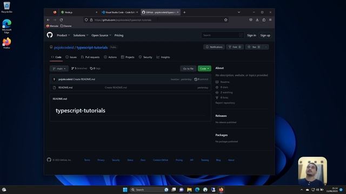Open File Explorer from taskbar
The height and width of the screenshot is (194, 346).
click(x=189, y=190)
